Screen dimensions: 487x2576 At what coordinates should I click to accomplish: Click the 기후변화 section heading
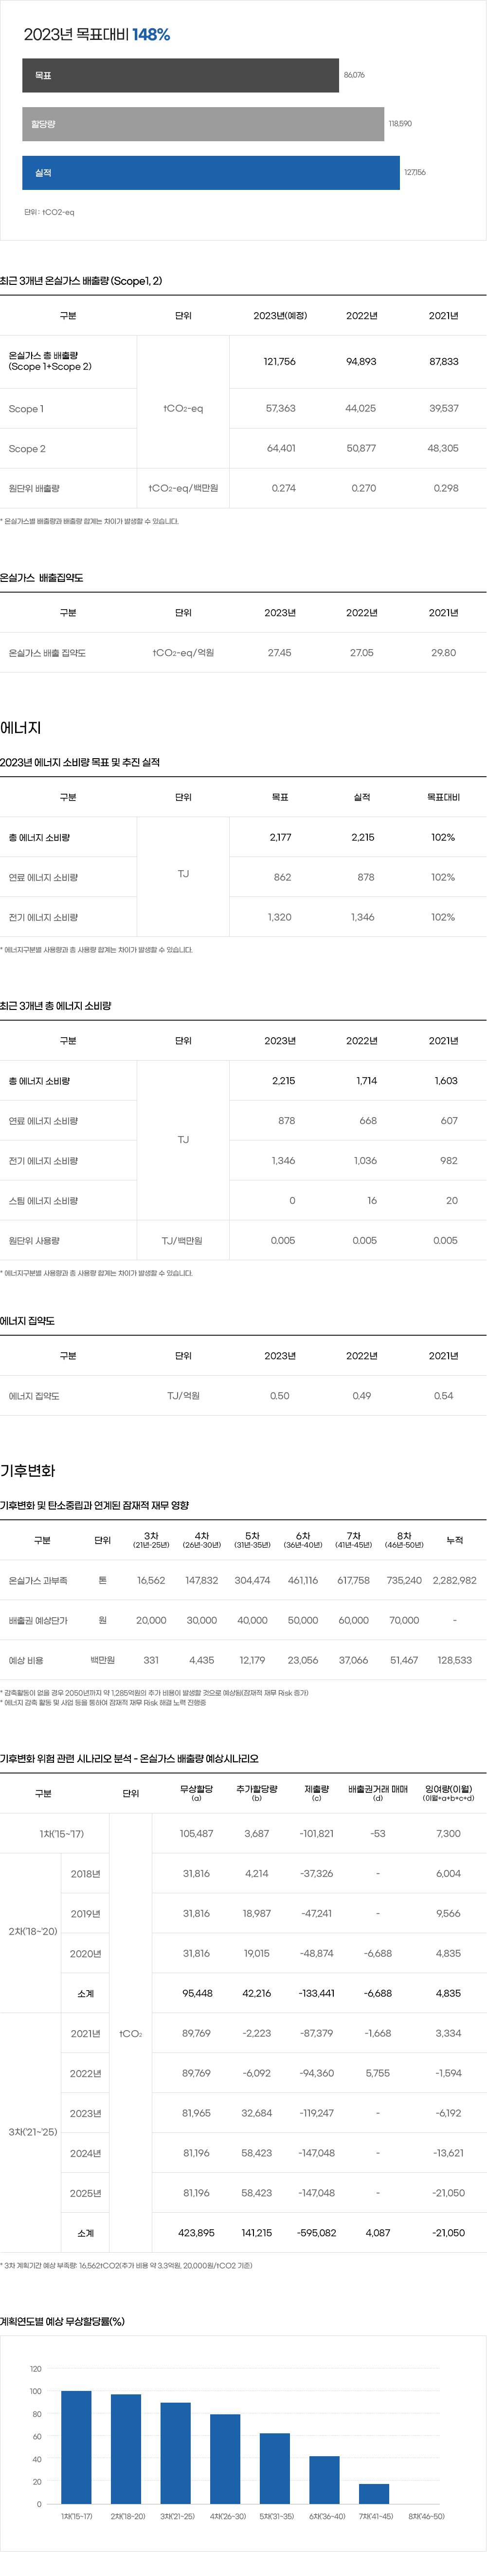click(x=28, y=1471)
